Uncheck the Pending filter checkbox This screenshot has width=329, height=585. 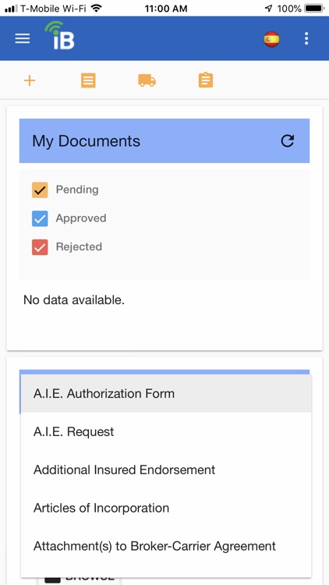pos(40,190)
